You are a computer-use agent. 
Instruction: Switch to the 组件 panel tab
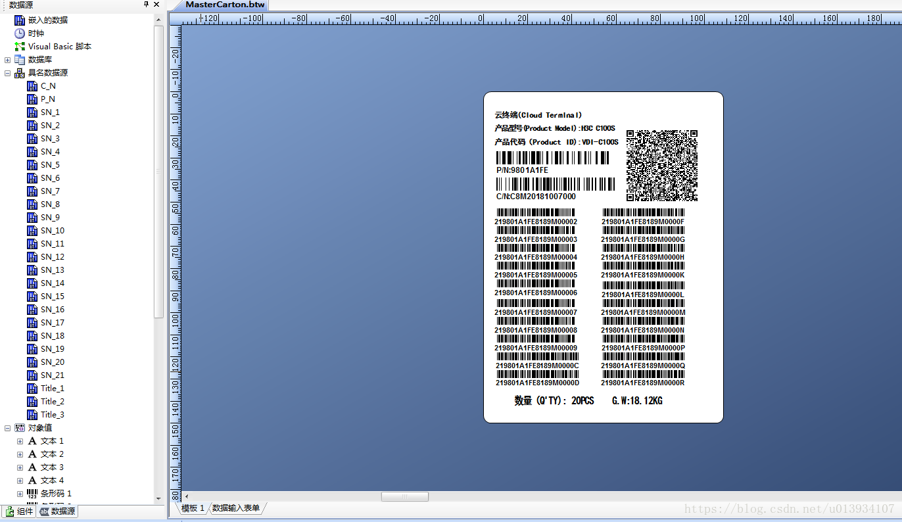click(19, 511)
